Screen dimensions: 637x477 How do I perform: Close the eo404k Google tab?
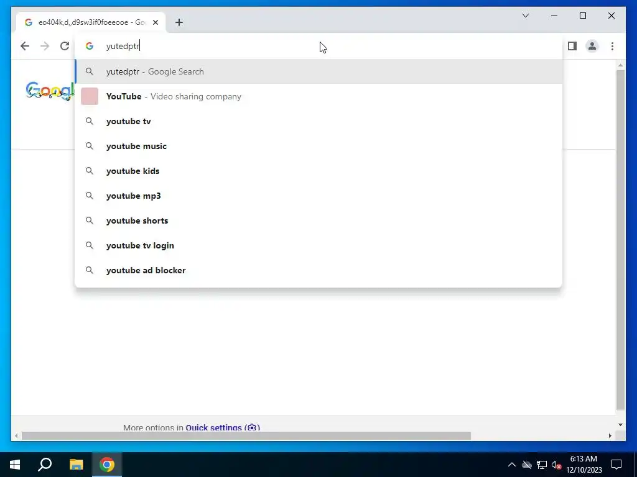(x=156, y=22)
